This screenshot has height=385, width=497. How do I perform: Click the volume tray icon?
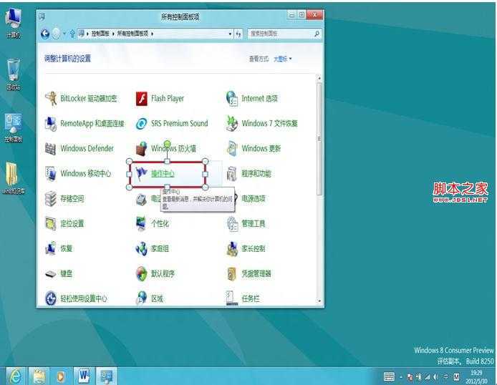436,376
